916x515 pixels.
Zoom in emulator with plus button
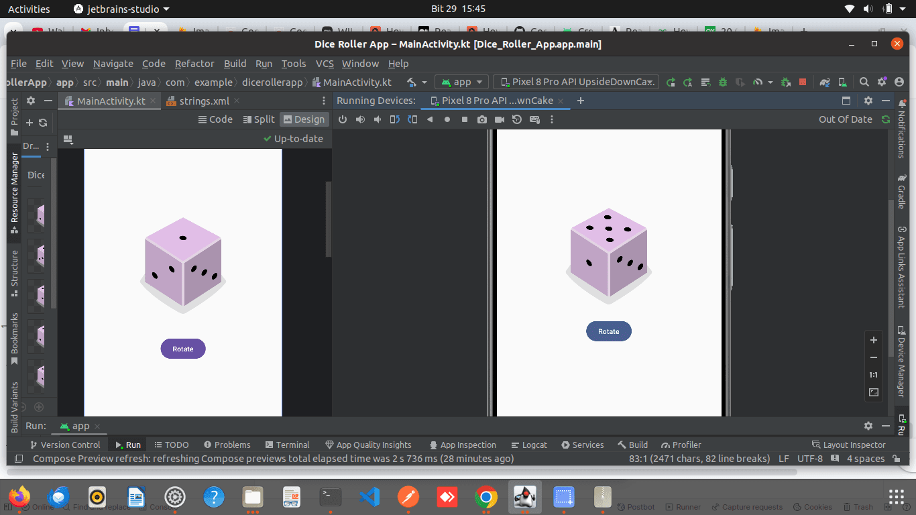click(874, 340)
